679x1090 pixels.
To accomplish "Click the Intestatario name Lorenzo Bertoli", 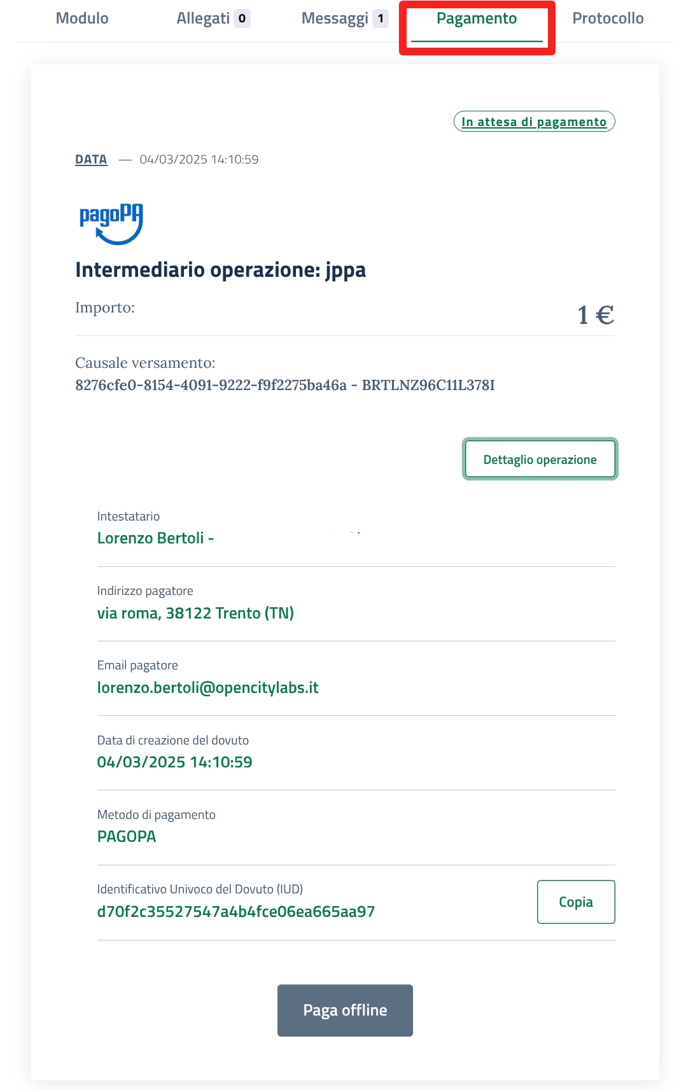I will (151, 538).
